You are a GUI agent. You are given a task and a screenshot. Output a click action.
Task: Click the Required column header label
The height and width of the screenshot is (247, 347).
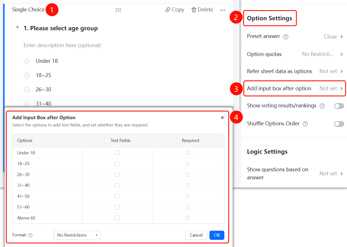190,140
